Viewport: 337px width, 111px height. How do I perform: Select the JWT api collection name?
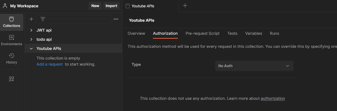[44, 30]
